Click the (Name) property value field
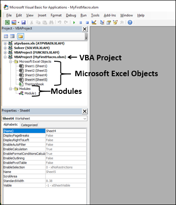Image resolution: width=176 pixels, height=205 pixels. 66,131
